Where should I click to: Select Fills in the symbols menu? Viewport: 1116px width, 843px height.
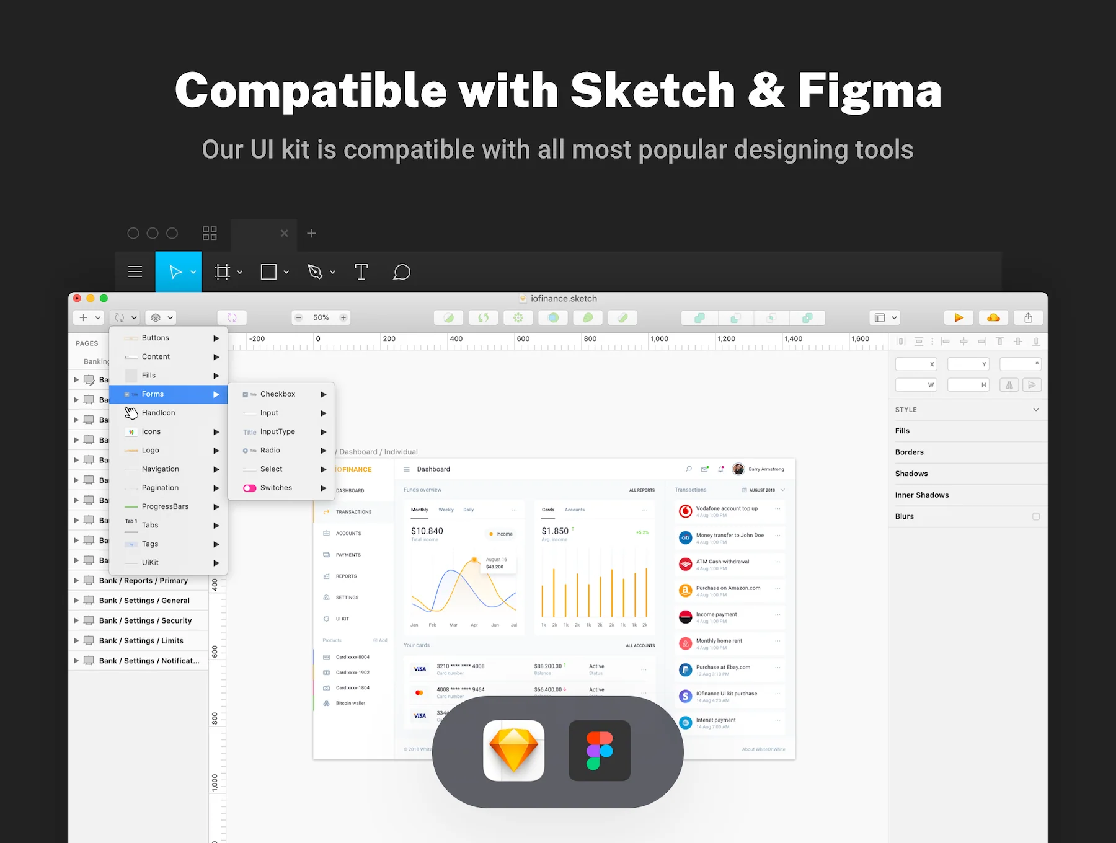point(169,375)
